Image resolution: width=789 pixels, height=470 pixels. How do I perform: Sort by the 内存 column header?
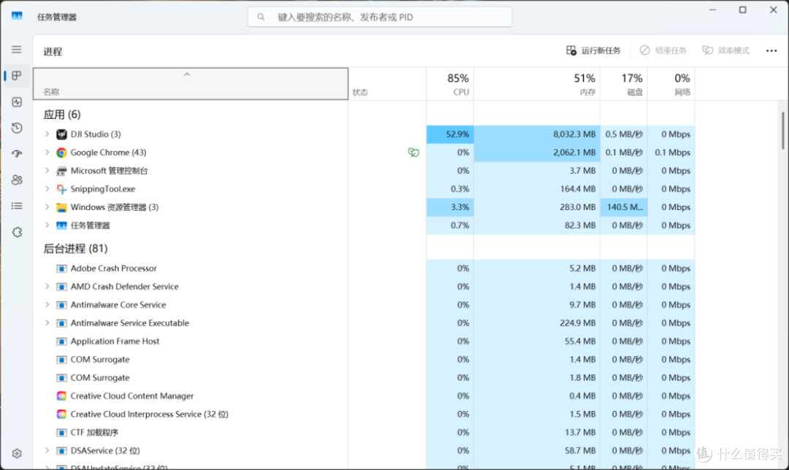(x=537, y=83)
